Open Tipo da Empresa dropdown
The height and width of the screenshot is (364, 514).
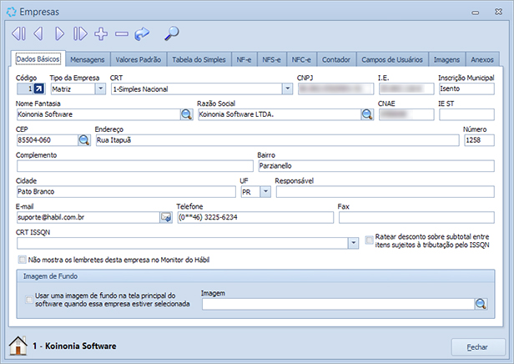click(x=100, y=88)
